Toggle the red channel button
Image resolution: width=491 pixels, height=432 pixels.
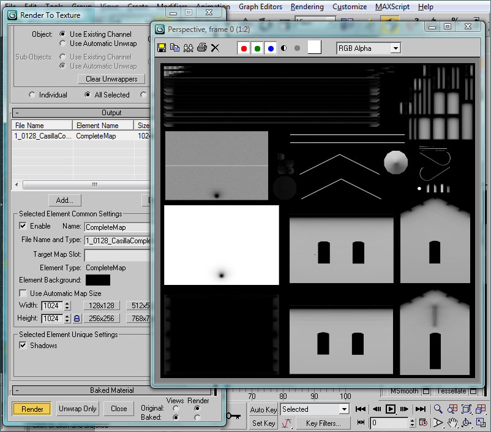click(244, 48)
